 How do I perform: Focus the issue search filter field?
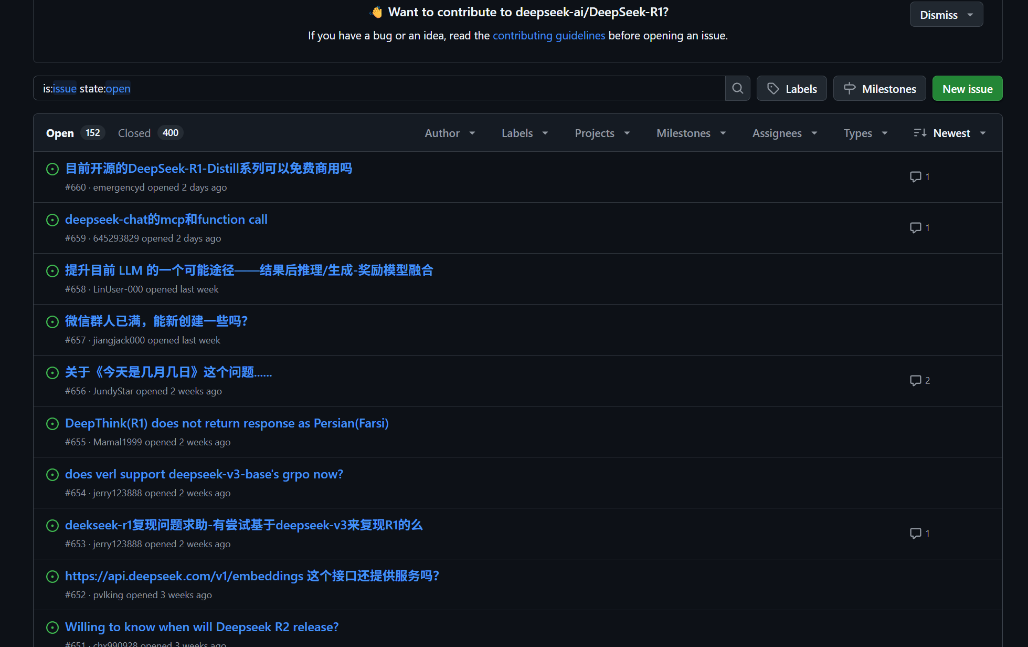(378, 88)
